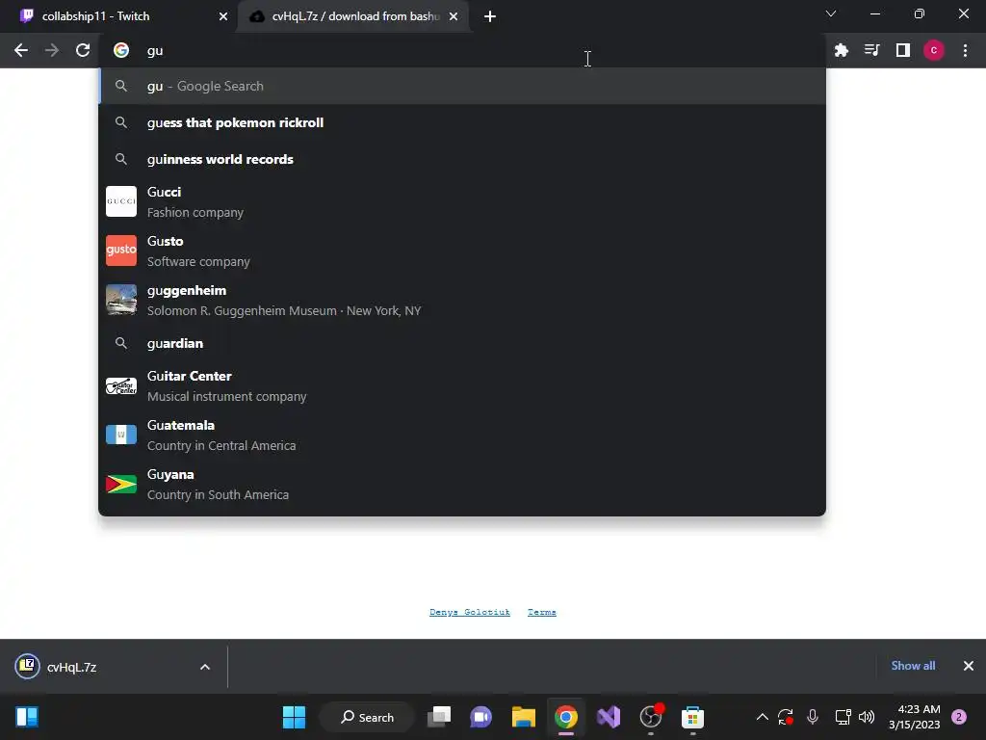Click the Chrome taskbar icon
The image size is (986, 740).
coord(566,717)
